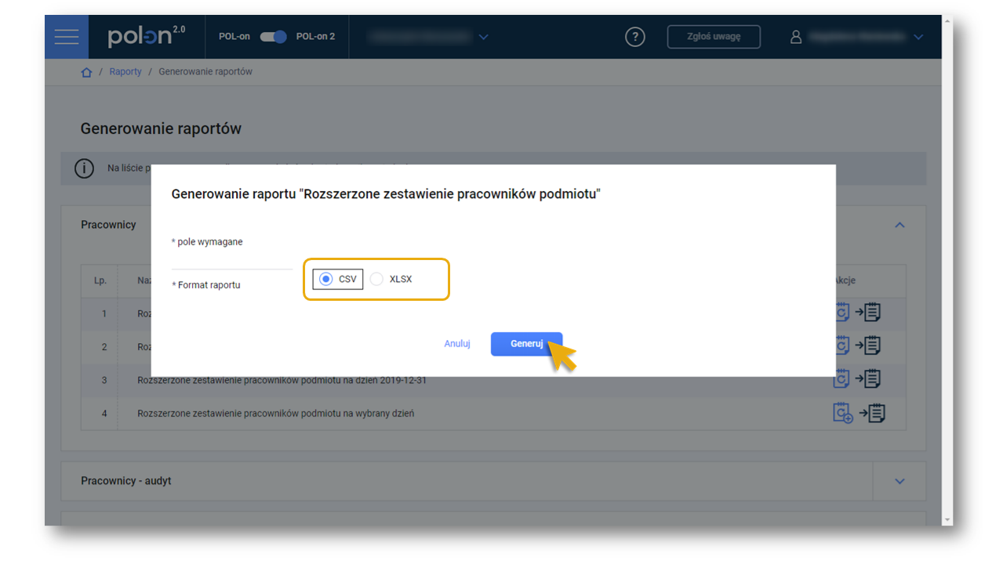Viewport: 996px width, 564px height.
Task: Click download report icon in row 3
Action: [869, 379]
